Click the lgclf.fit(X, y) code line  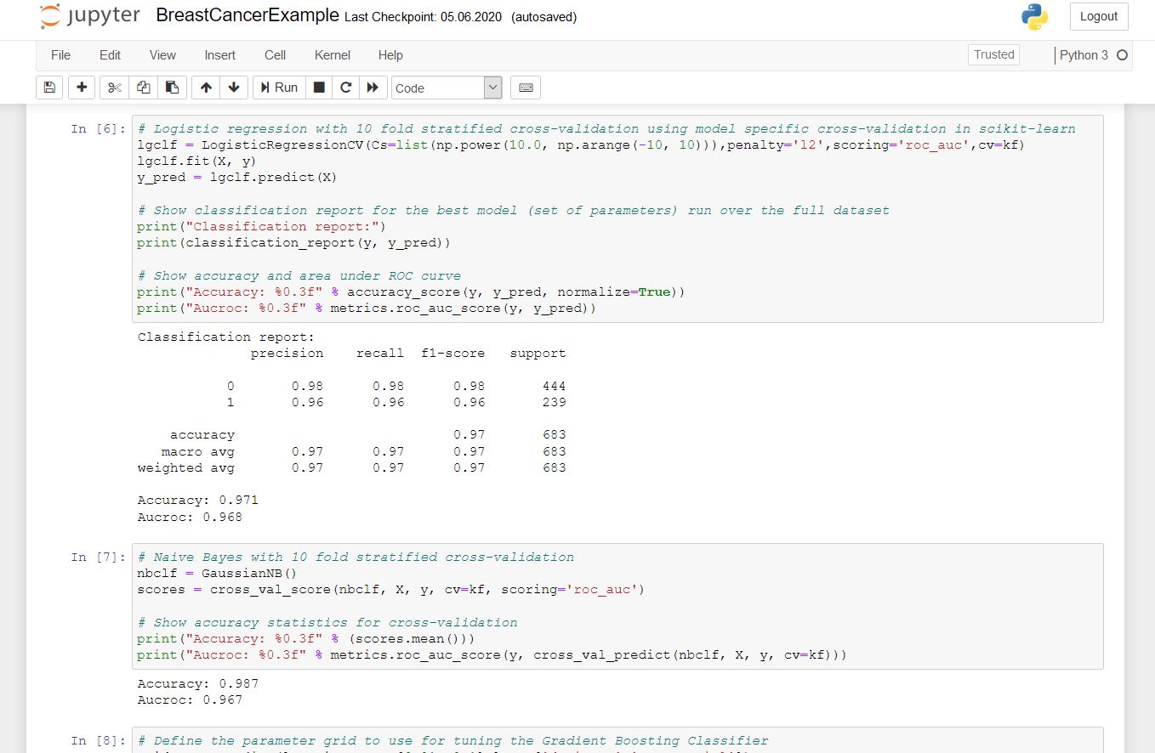(196, 161)
